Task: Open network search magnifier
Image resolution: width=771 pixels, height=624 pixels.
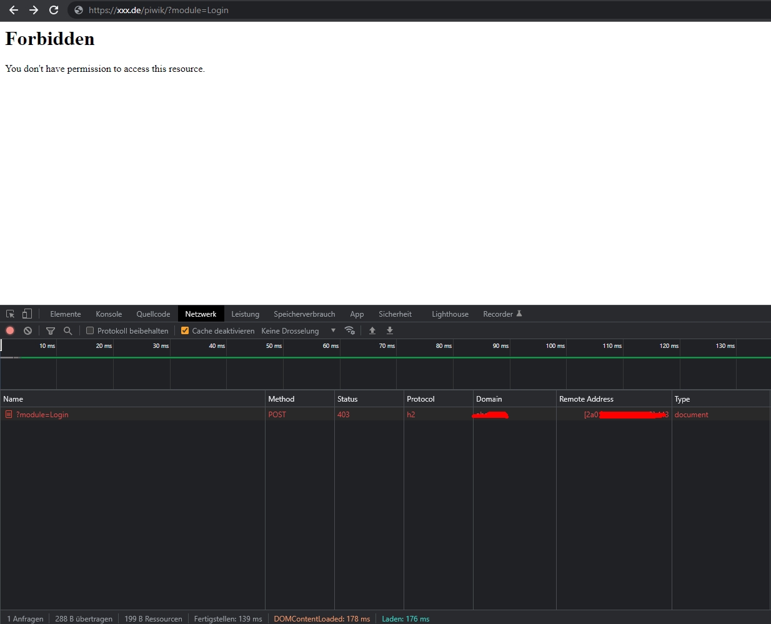Action: pos(68,330)
